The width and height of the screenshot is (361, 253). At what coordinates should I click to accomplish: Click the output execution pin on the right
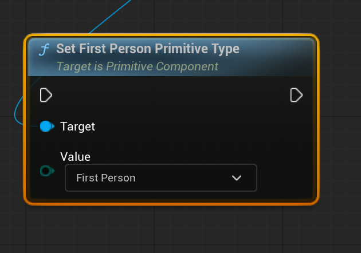(296, 95)
